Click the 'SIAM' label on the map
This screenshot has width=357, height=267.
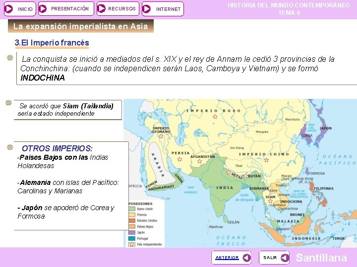271,197
